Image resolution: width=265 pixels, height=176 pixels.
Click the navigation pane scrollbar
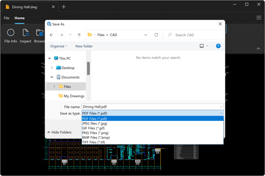pyautogui.click(x=88, y=68)
